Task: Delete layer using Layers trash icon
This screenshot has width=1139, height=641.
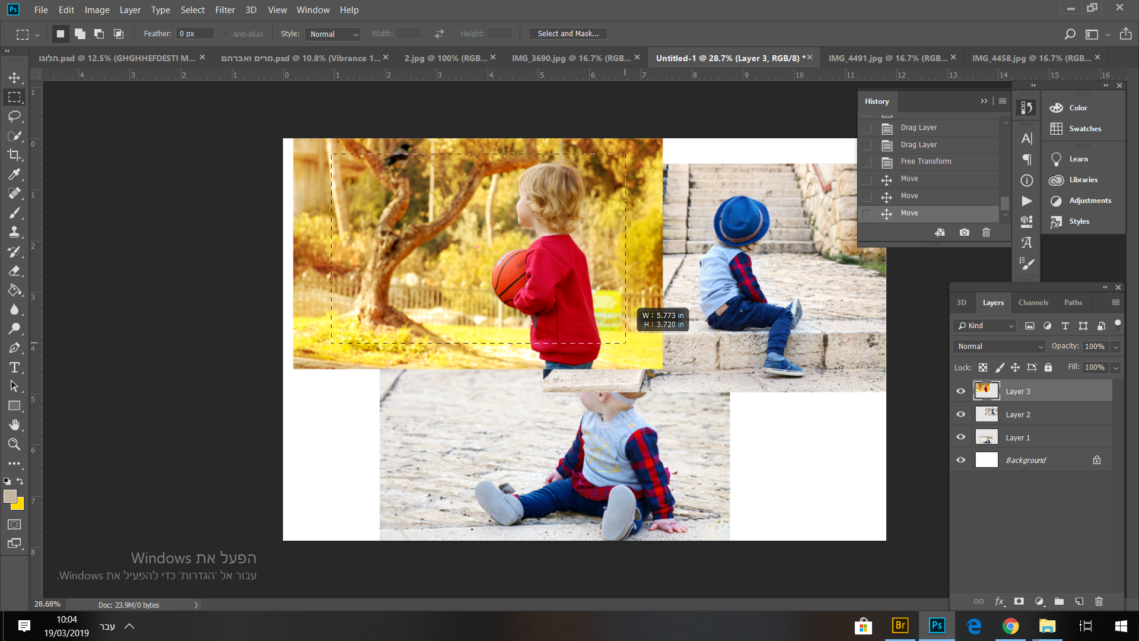Action: [1099, 601]
